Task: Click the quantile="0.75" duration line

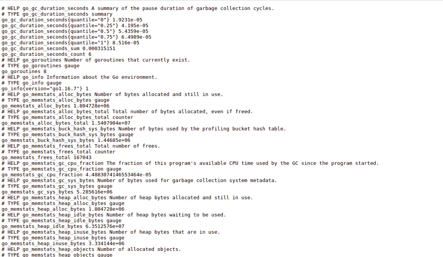Action: coord(76,37)
